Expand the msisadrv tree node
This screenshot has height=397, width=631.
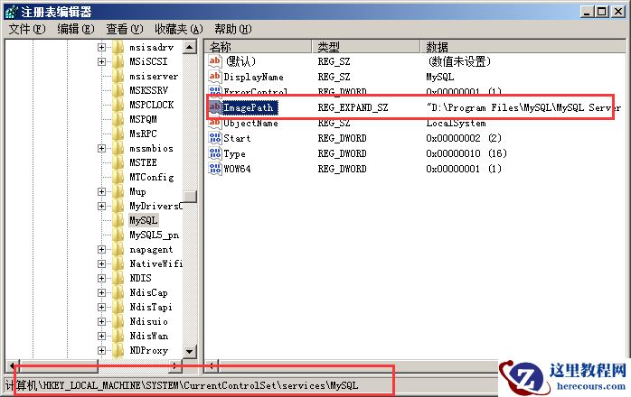click(101, 48)
